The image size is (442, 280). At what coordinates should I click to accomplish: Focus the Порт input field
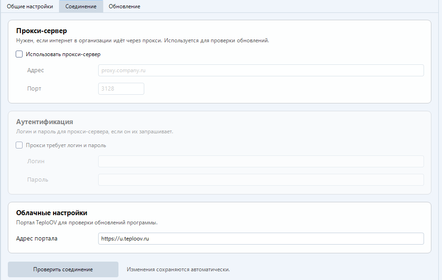pos(121,89)
